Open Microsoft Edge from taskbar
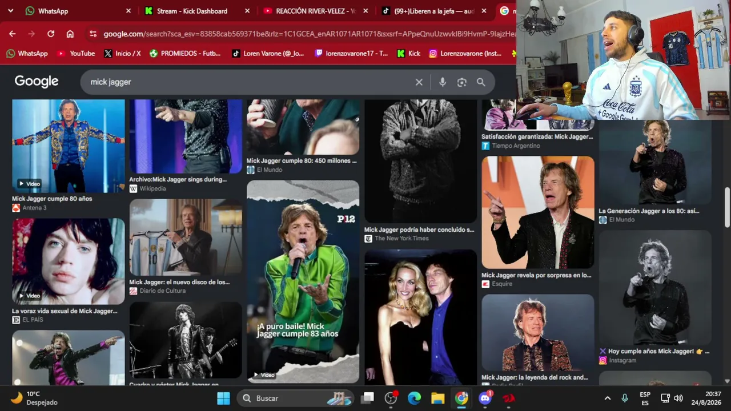Screen dimensions: 731x411 (414, 398)
